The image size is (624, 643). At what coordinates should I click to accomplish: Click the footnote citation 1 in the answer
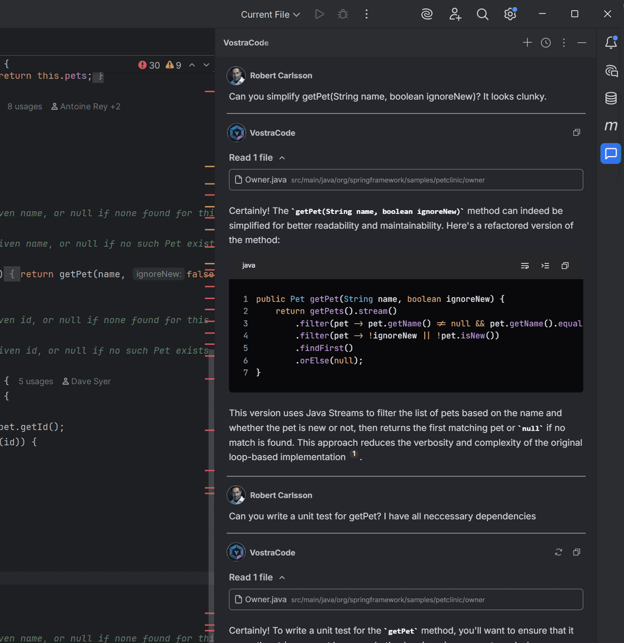pos(354,454)
